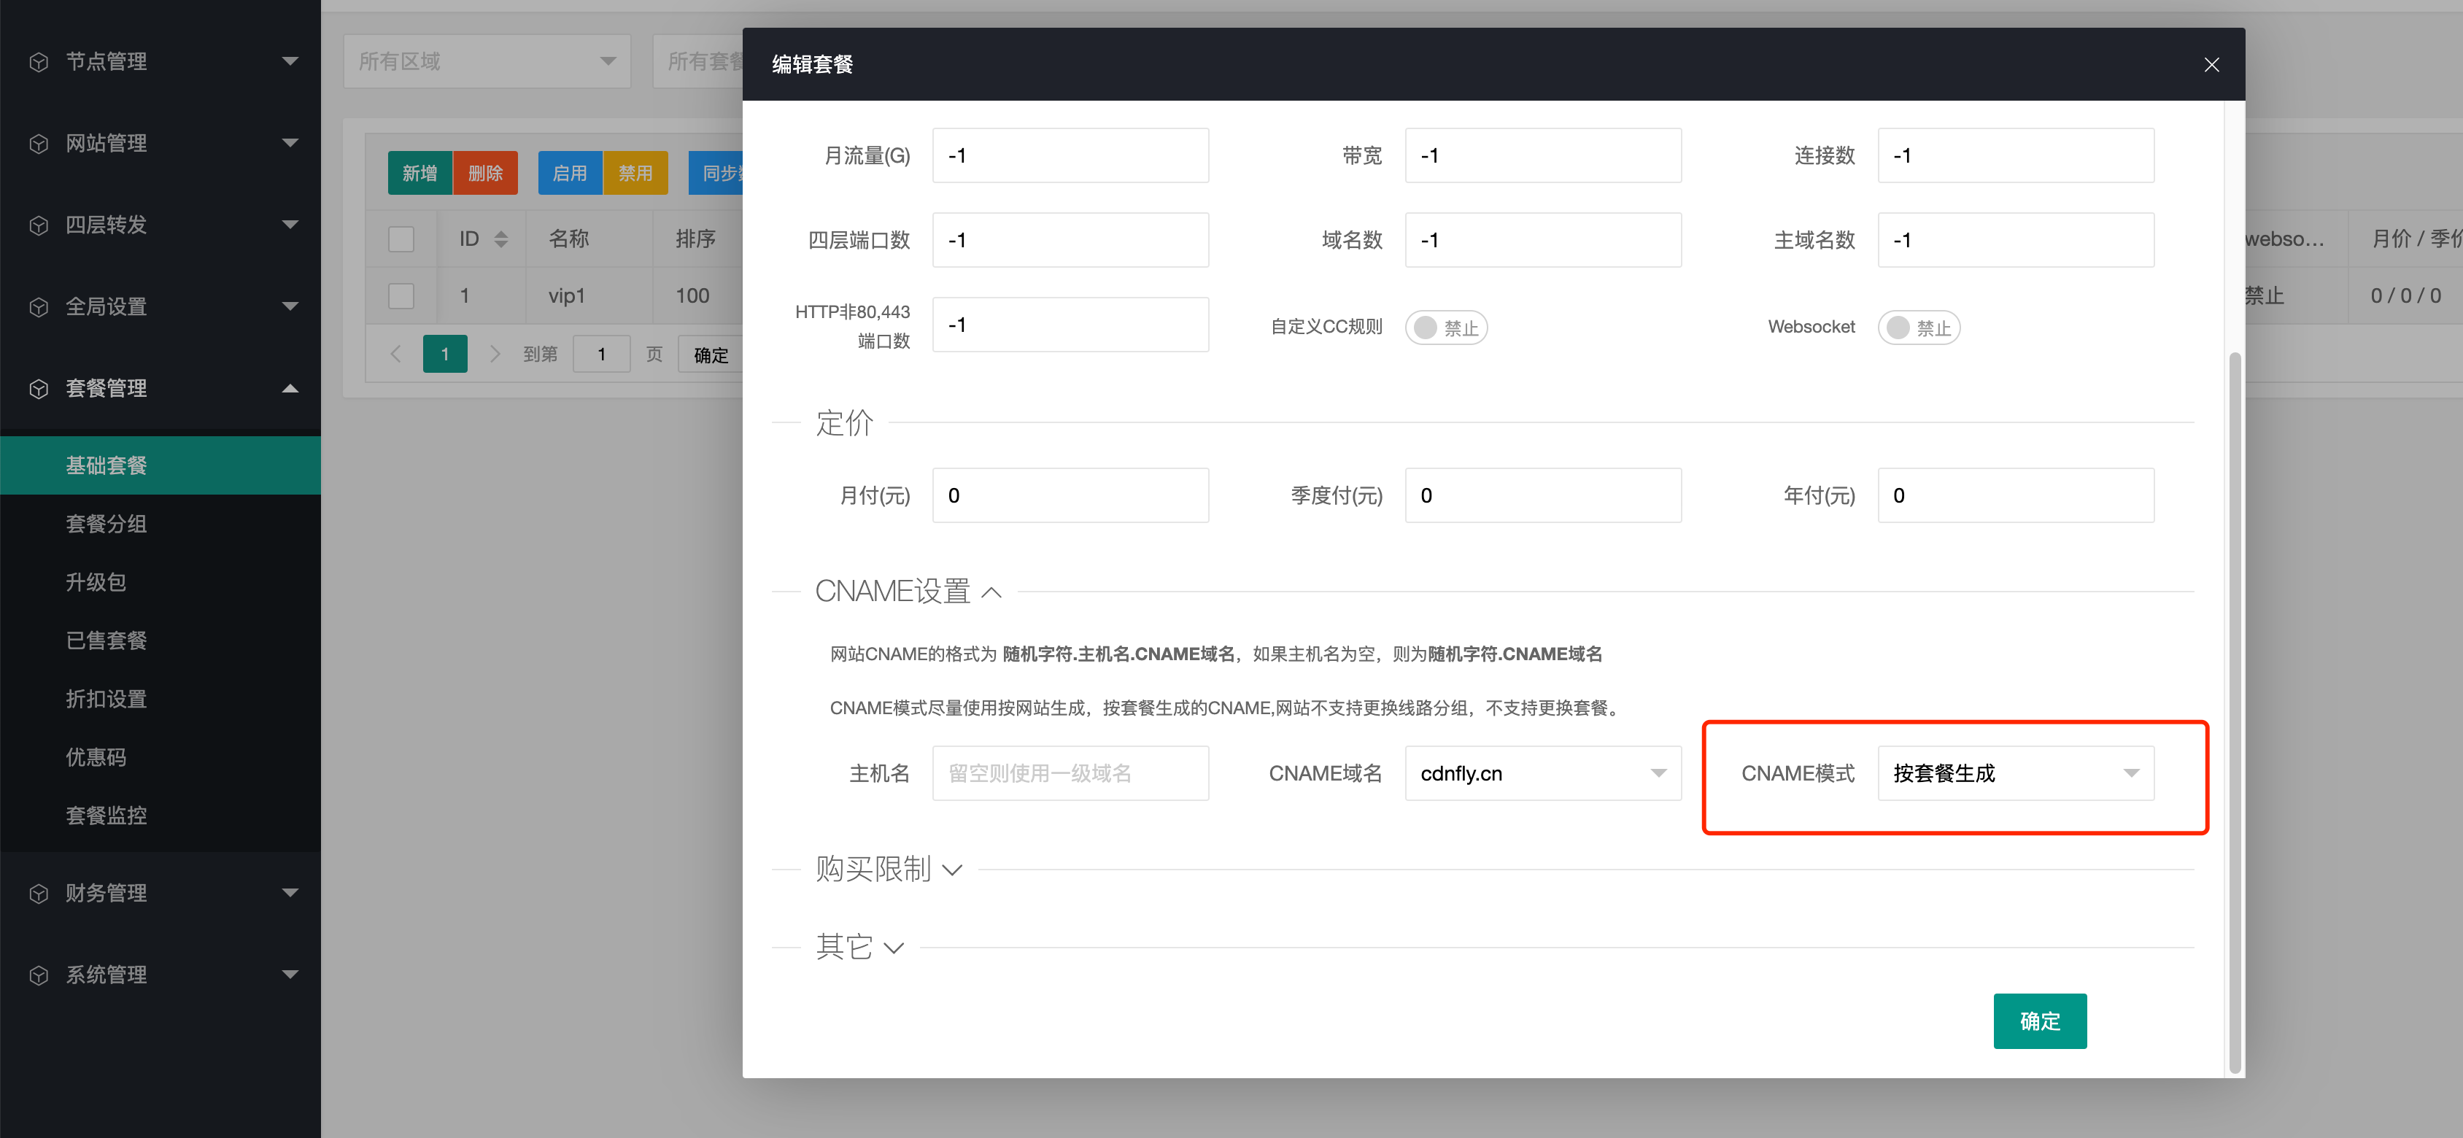
Task: Check the vip1 row checkbox
Action: tap(401, 295)
